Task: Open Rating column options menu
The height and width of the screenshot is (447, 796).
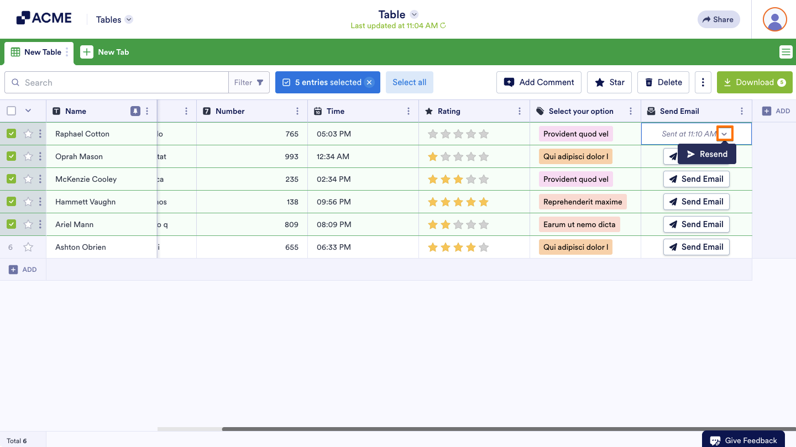Action: coord(520,111)
